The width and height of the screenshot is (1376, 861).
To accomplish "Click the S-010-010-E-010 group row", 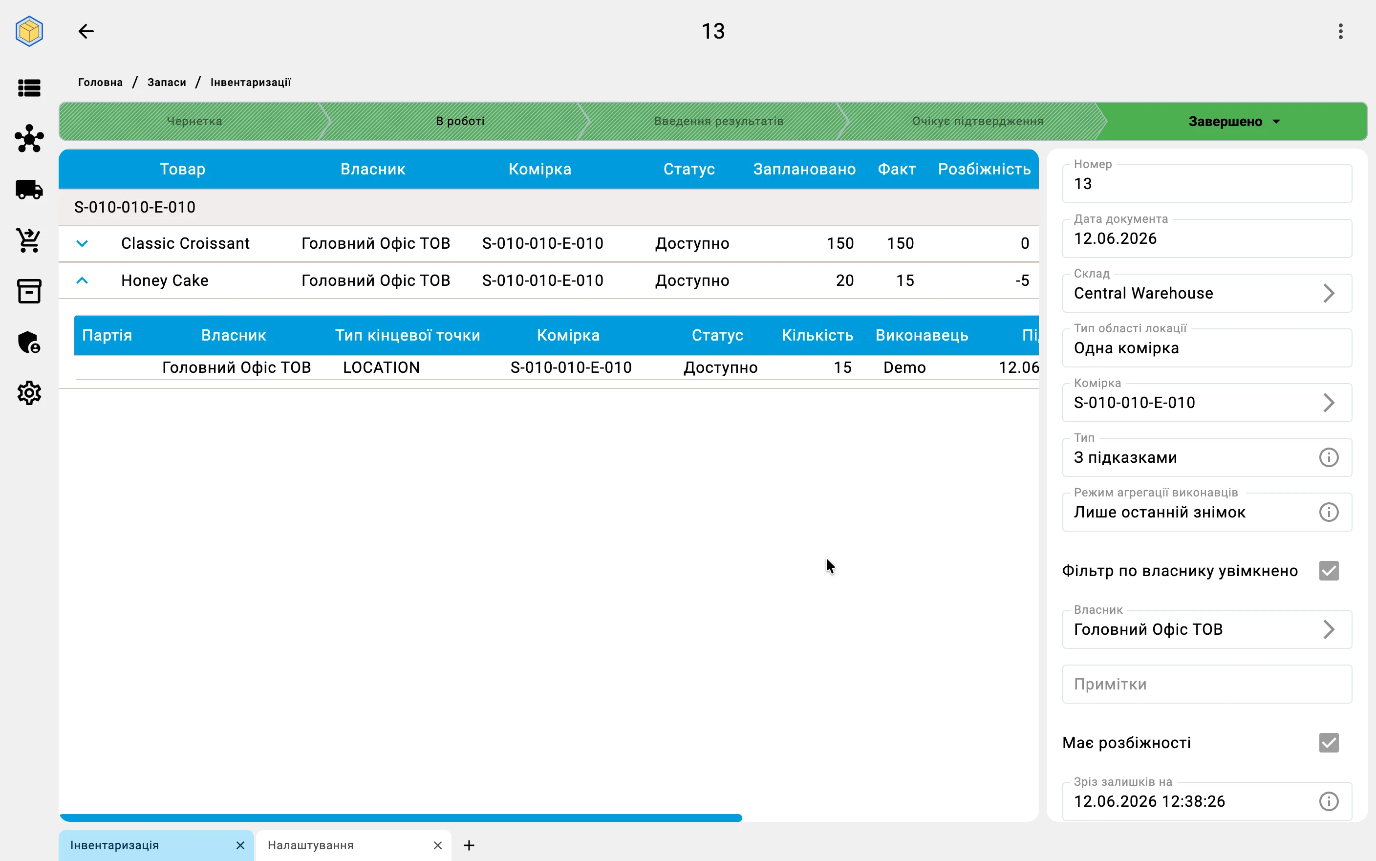I will [x=548, y=207].
